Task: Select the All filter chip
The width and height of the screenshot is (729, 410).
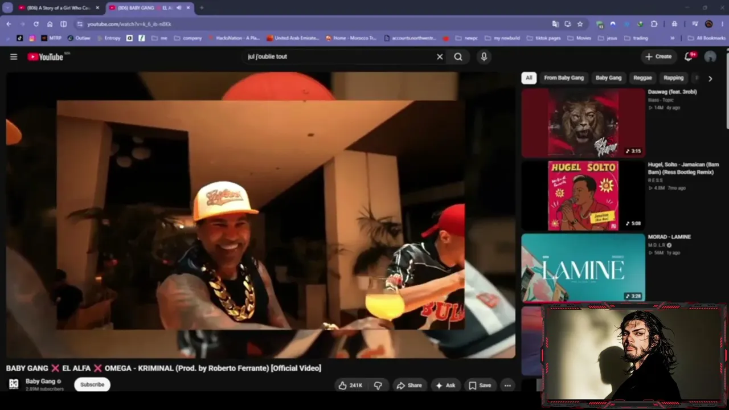Action: (529, 78)
